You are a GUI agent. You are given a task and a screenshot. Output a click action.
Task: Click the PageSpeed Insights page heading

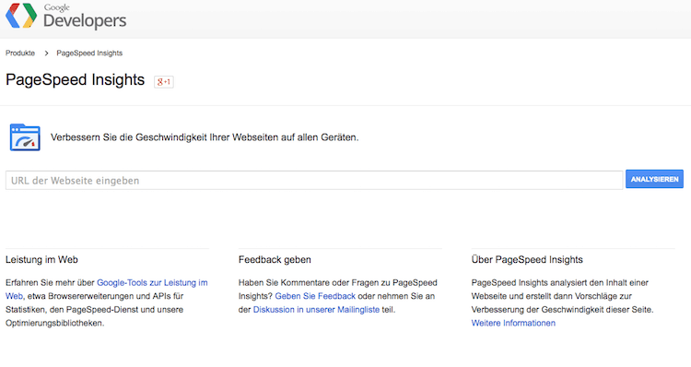click(75, 80)
